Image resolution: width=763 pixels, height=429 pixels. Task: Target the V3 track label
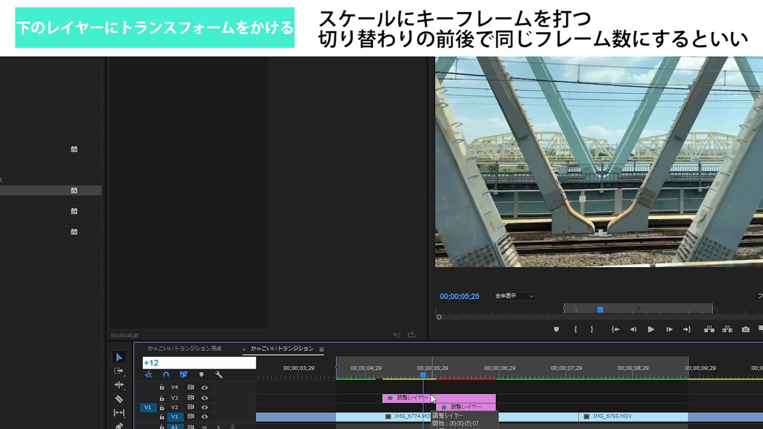coord(175,398)
